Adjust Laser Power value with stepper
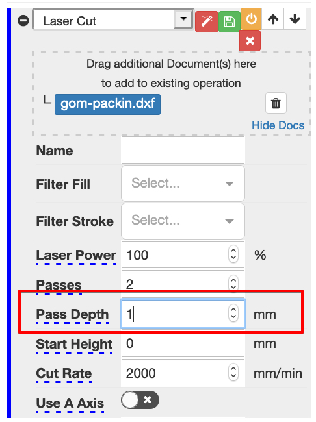The height and width of the screenshot is (422, 316). (x=233, y=254)
